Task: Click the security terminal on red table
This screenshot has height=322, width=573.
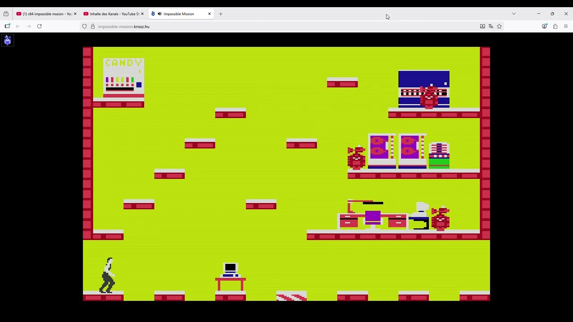Action: [230, 277]
